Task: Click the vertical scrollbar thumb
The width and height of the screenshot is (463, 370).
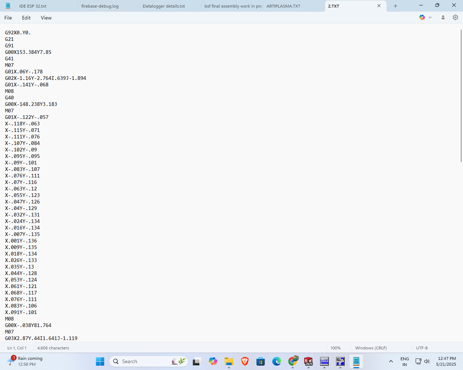Action: [x=461, y=96]
